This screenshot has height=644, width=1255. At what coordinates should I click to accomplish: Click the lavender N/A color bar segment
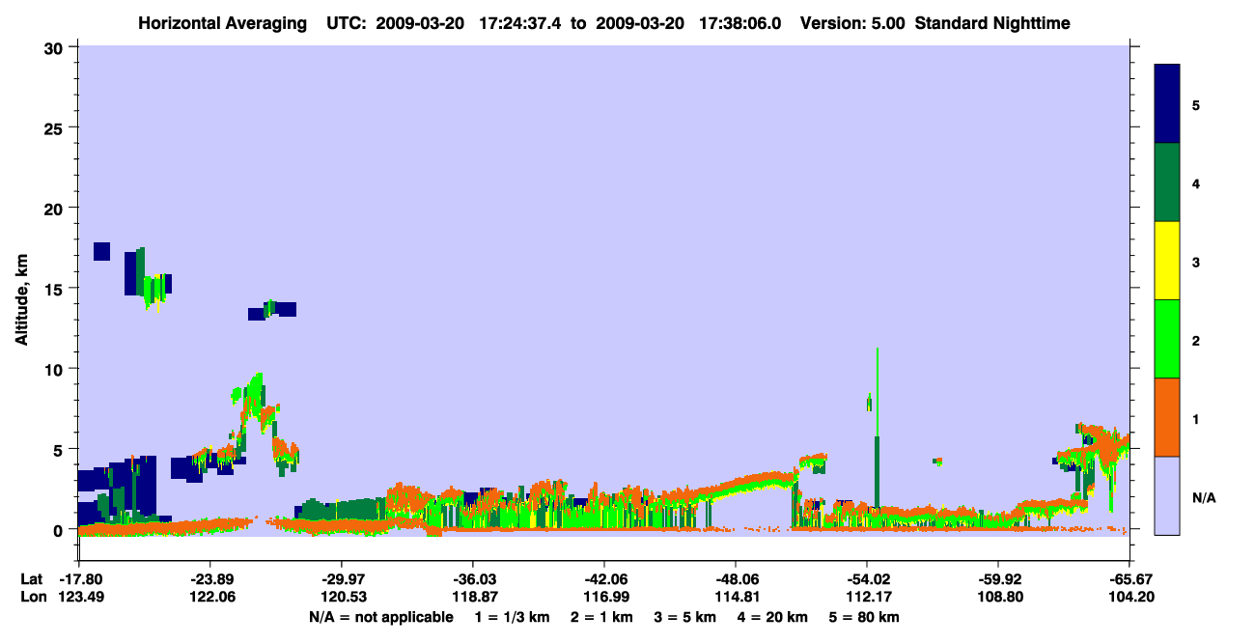[x=1167, y=495]
